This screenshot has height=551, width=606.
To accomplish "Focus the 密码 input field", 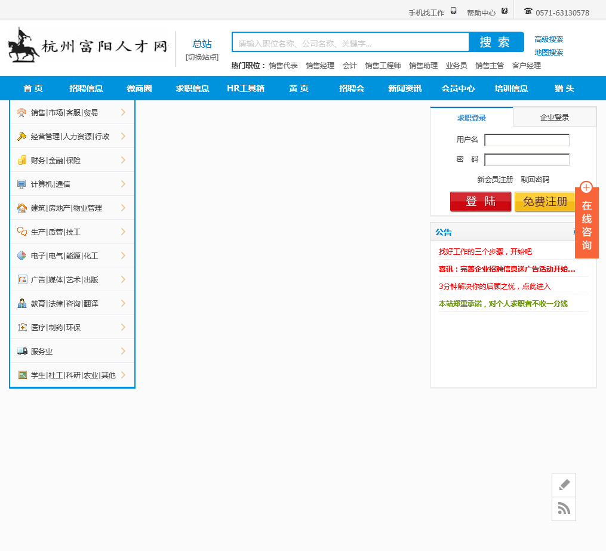I will [527, 159].
